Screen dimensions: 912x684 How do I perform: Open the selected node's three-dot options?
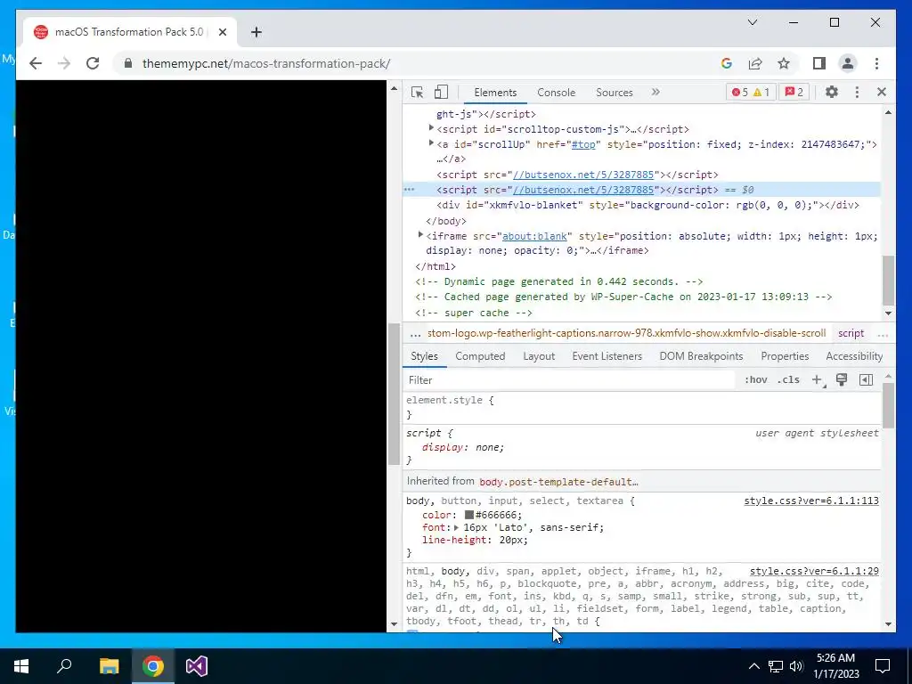[410, 190]
